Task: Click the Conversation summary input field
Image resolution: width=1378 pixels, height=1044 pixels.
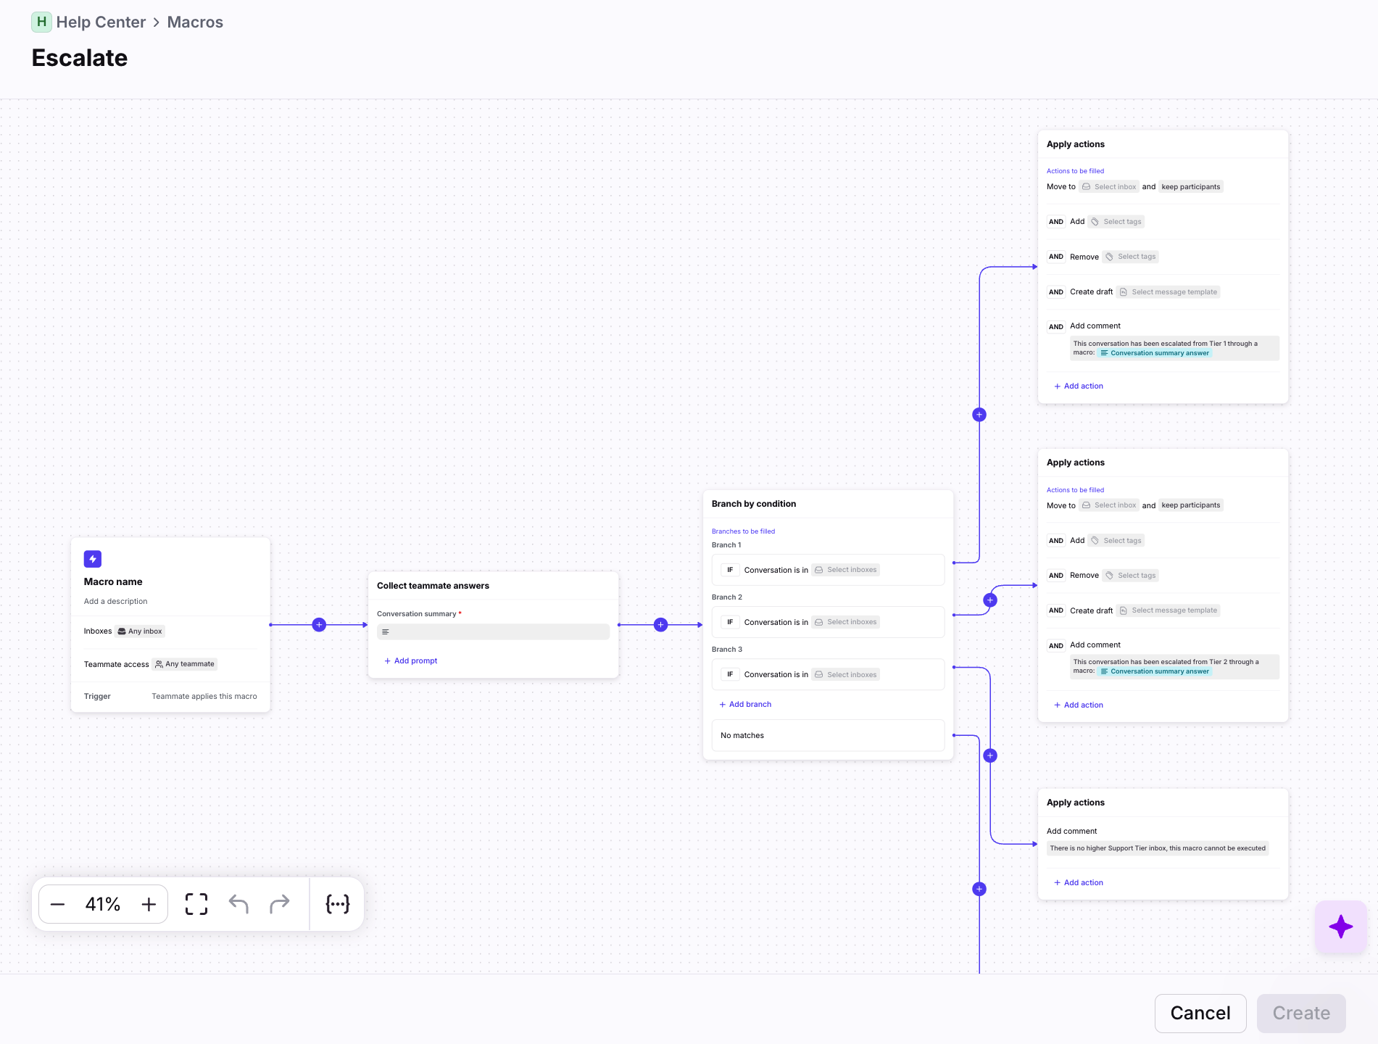Action: [x=493, y=632]
